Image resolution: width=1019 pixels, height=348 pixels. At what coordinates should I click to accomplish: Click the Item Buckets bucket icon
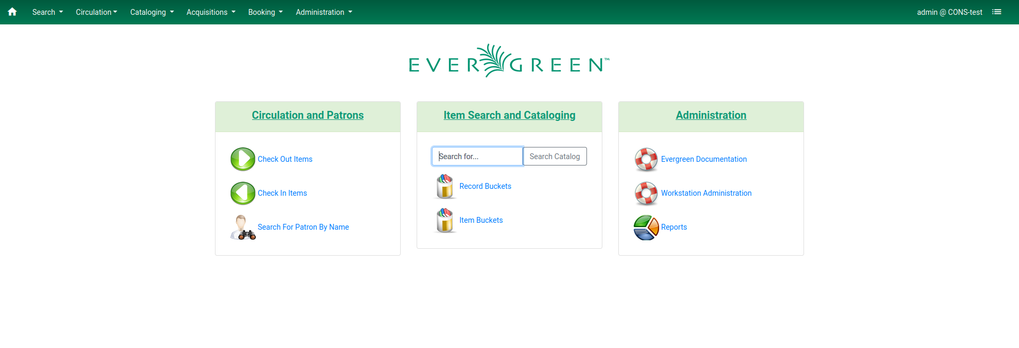[x=444, y=220]
